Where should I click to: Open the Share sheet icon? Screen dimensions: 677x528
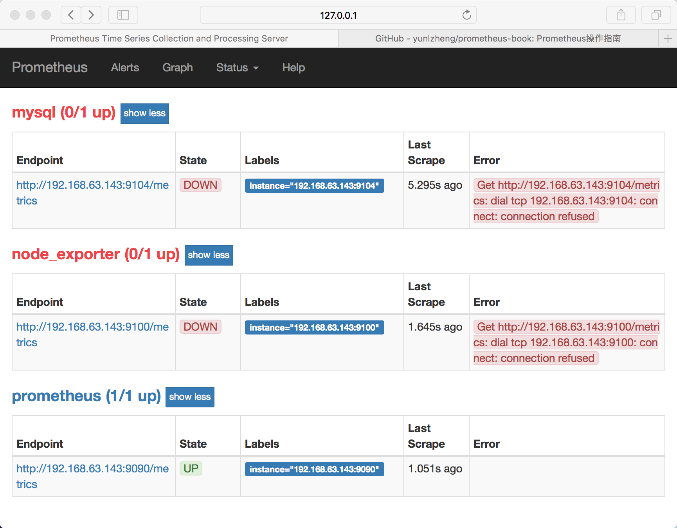[621, 15]
